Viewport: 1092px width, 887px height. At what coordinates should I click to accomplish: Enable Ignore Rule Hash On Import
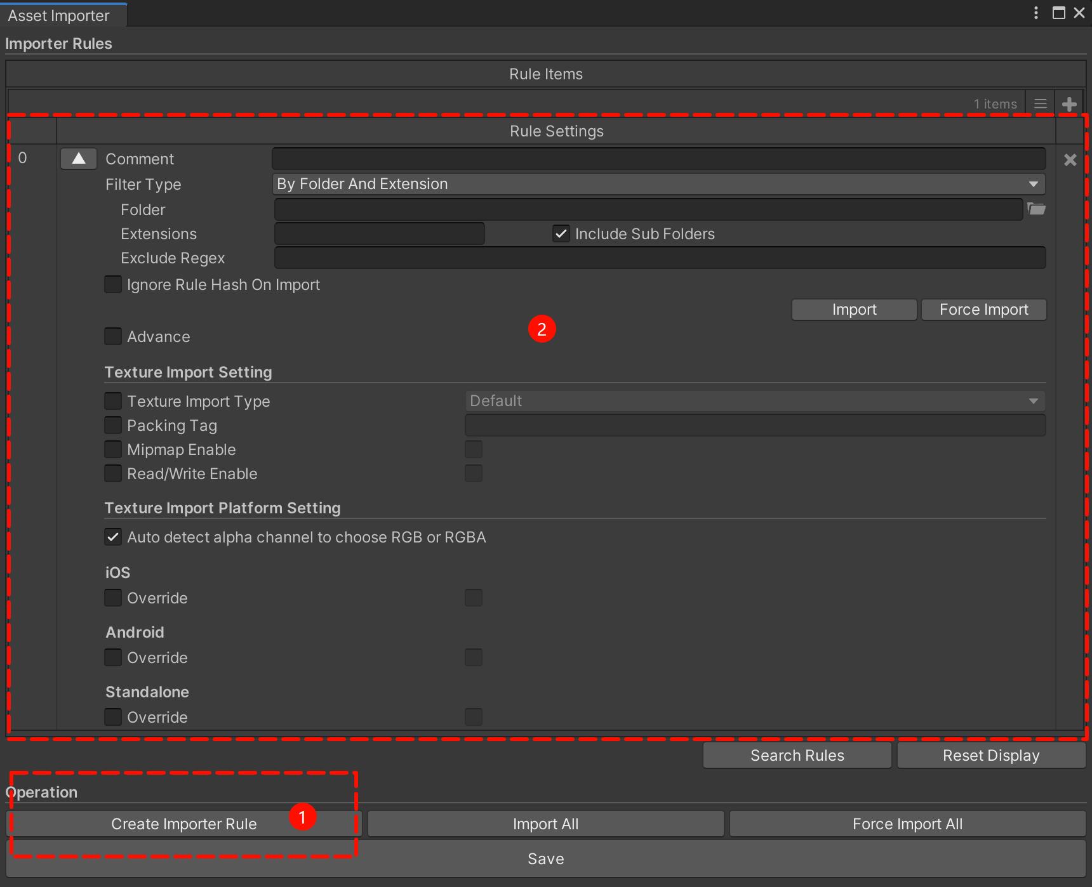pyautogui.click(x=113, y=284)
